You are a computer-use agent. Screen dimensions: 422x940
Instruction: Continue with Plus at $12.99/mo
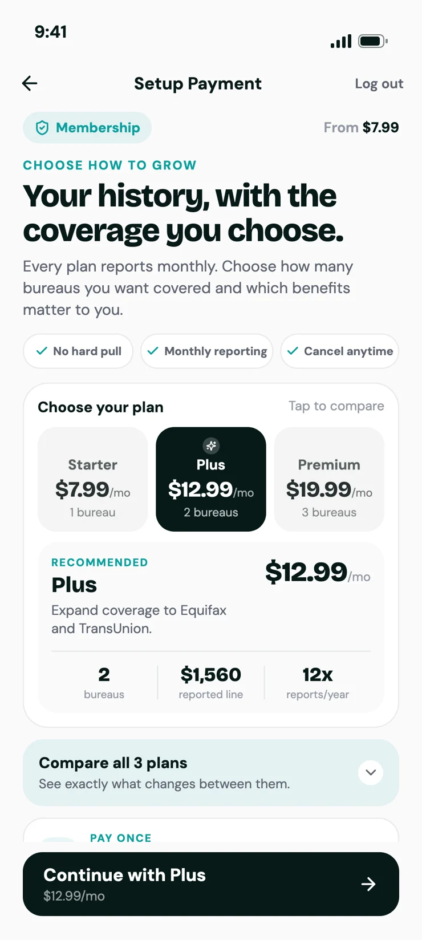[211, 884]
